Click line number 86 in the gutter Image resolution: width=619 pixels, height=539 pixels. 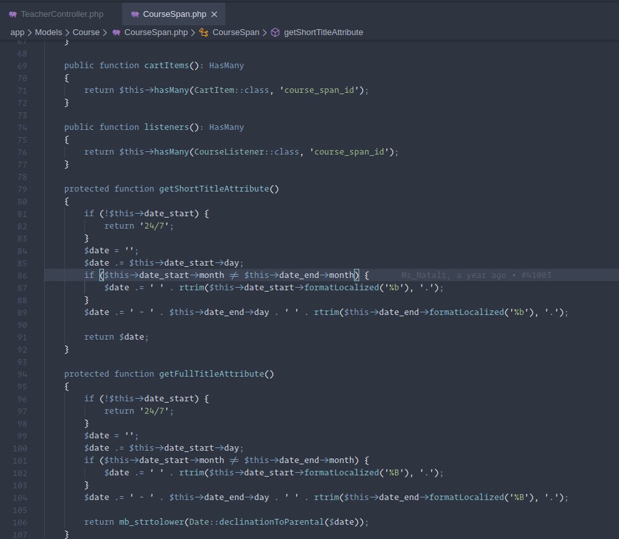[22, 276]
